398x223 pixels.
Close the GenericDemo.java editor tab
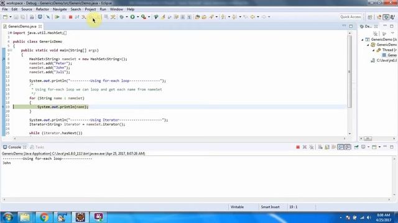[x=40, y=26]
